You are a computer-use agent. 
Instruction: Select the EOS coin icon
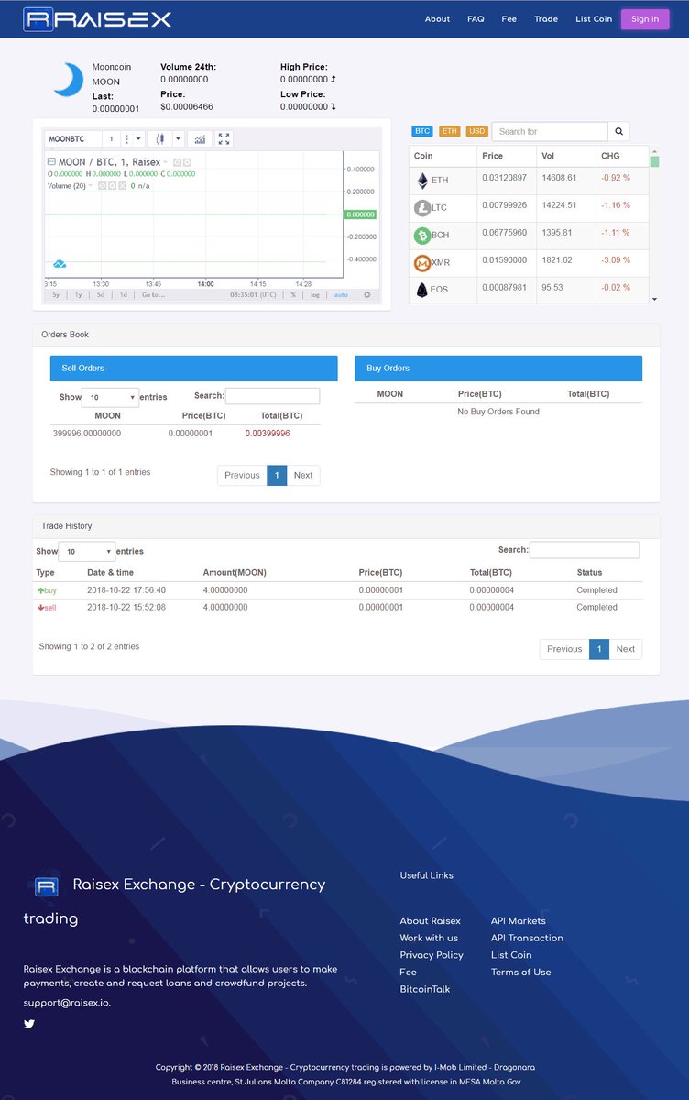pyautogui.click(x=422, y=291)
